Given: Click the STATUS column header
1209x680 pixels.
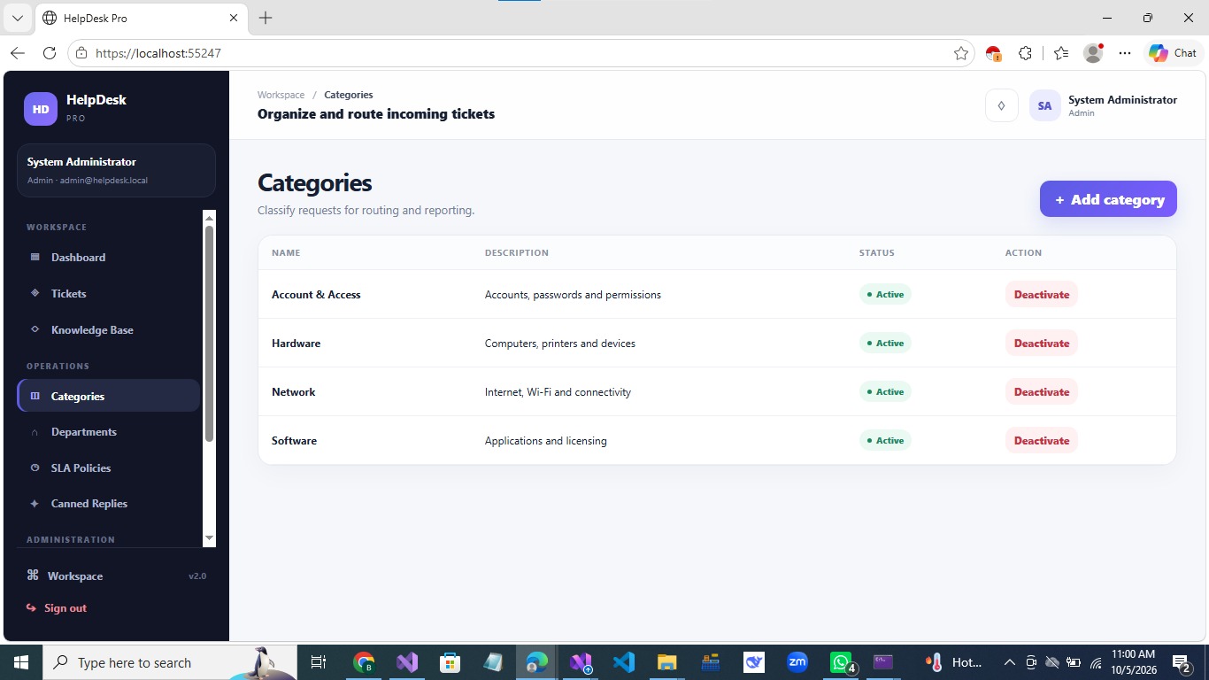Looking at the screenshot, I should [x=877, y=253].
